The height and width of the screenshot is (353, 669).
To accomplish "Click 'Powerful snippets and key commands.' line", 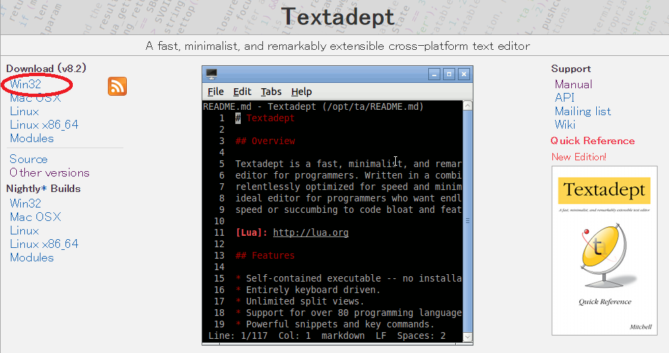I will coord(340,325).
